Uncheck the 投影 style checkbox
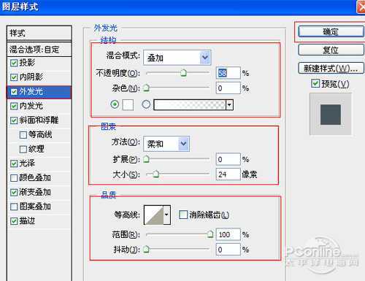This screenshot has height=281, width=365. [x=14, y=63]
